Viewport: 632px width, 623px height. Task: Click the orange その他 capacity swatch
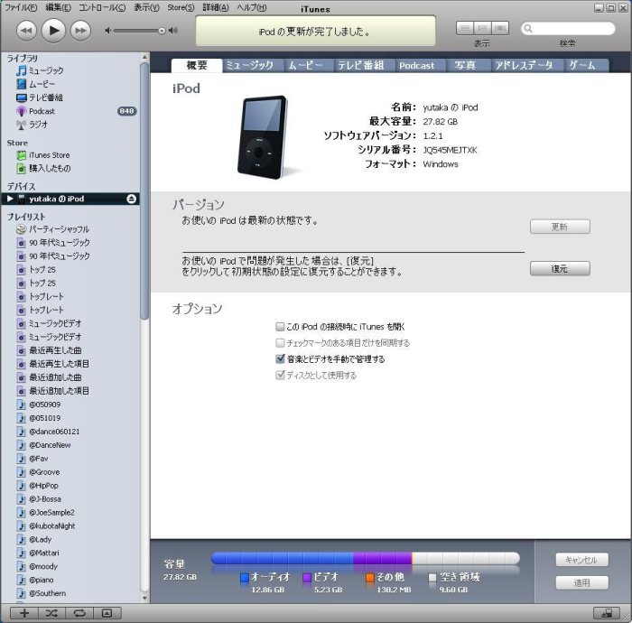coord(370,578)
